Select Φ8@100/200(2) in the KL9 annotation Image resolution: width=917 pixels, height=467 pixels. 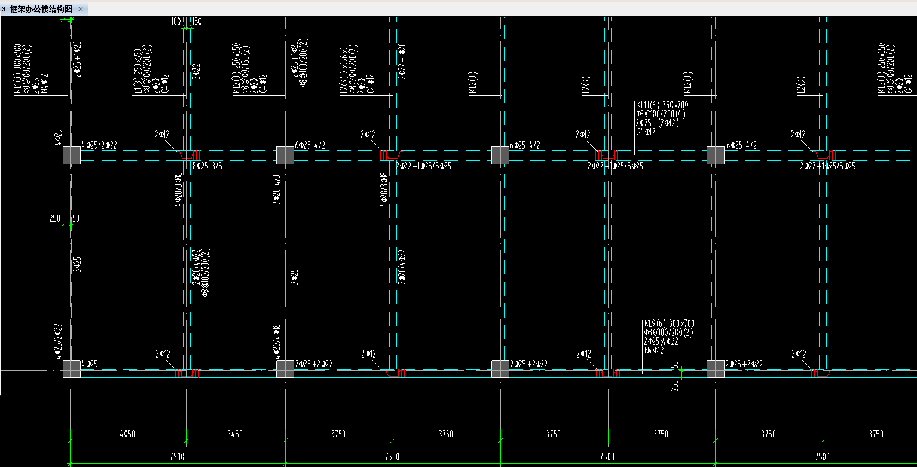668,332
